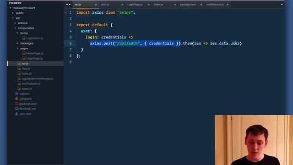Click the JS icon beside HomePage.js
This screenshot has height=165, width=293.
(23, 53)
